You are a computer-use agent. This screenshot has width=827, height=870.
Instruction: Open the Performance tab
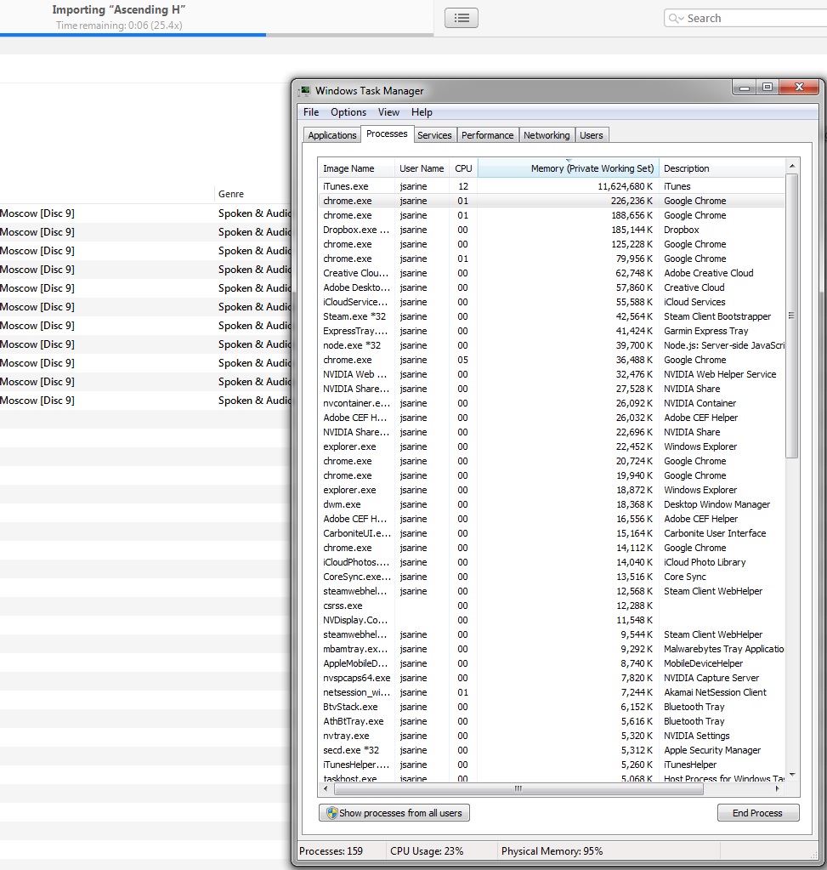(x=488, y=135)
